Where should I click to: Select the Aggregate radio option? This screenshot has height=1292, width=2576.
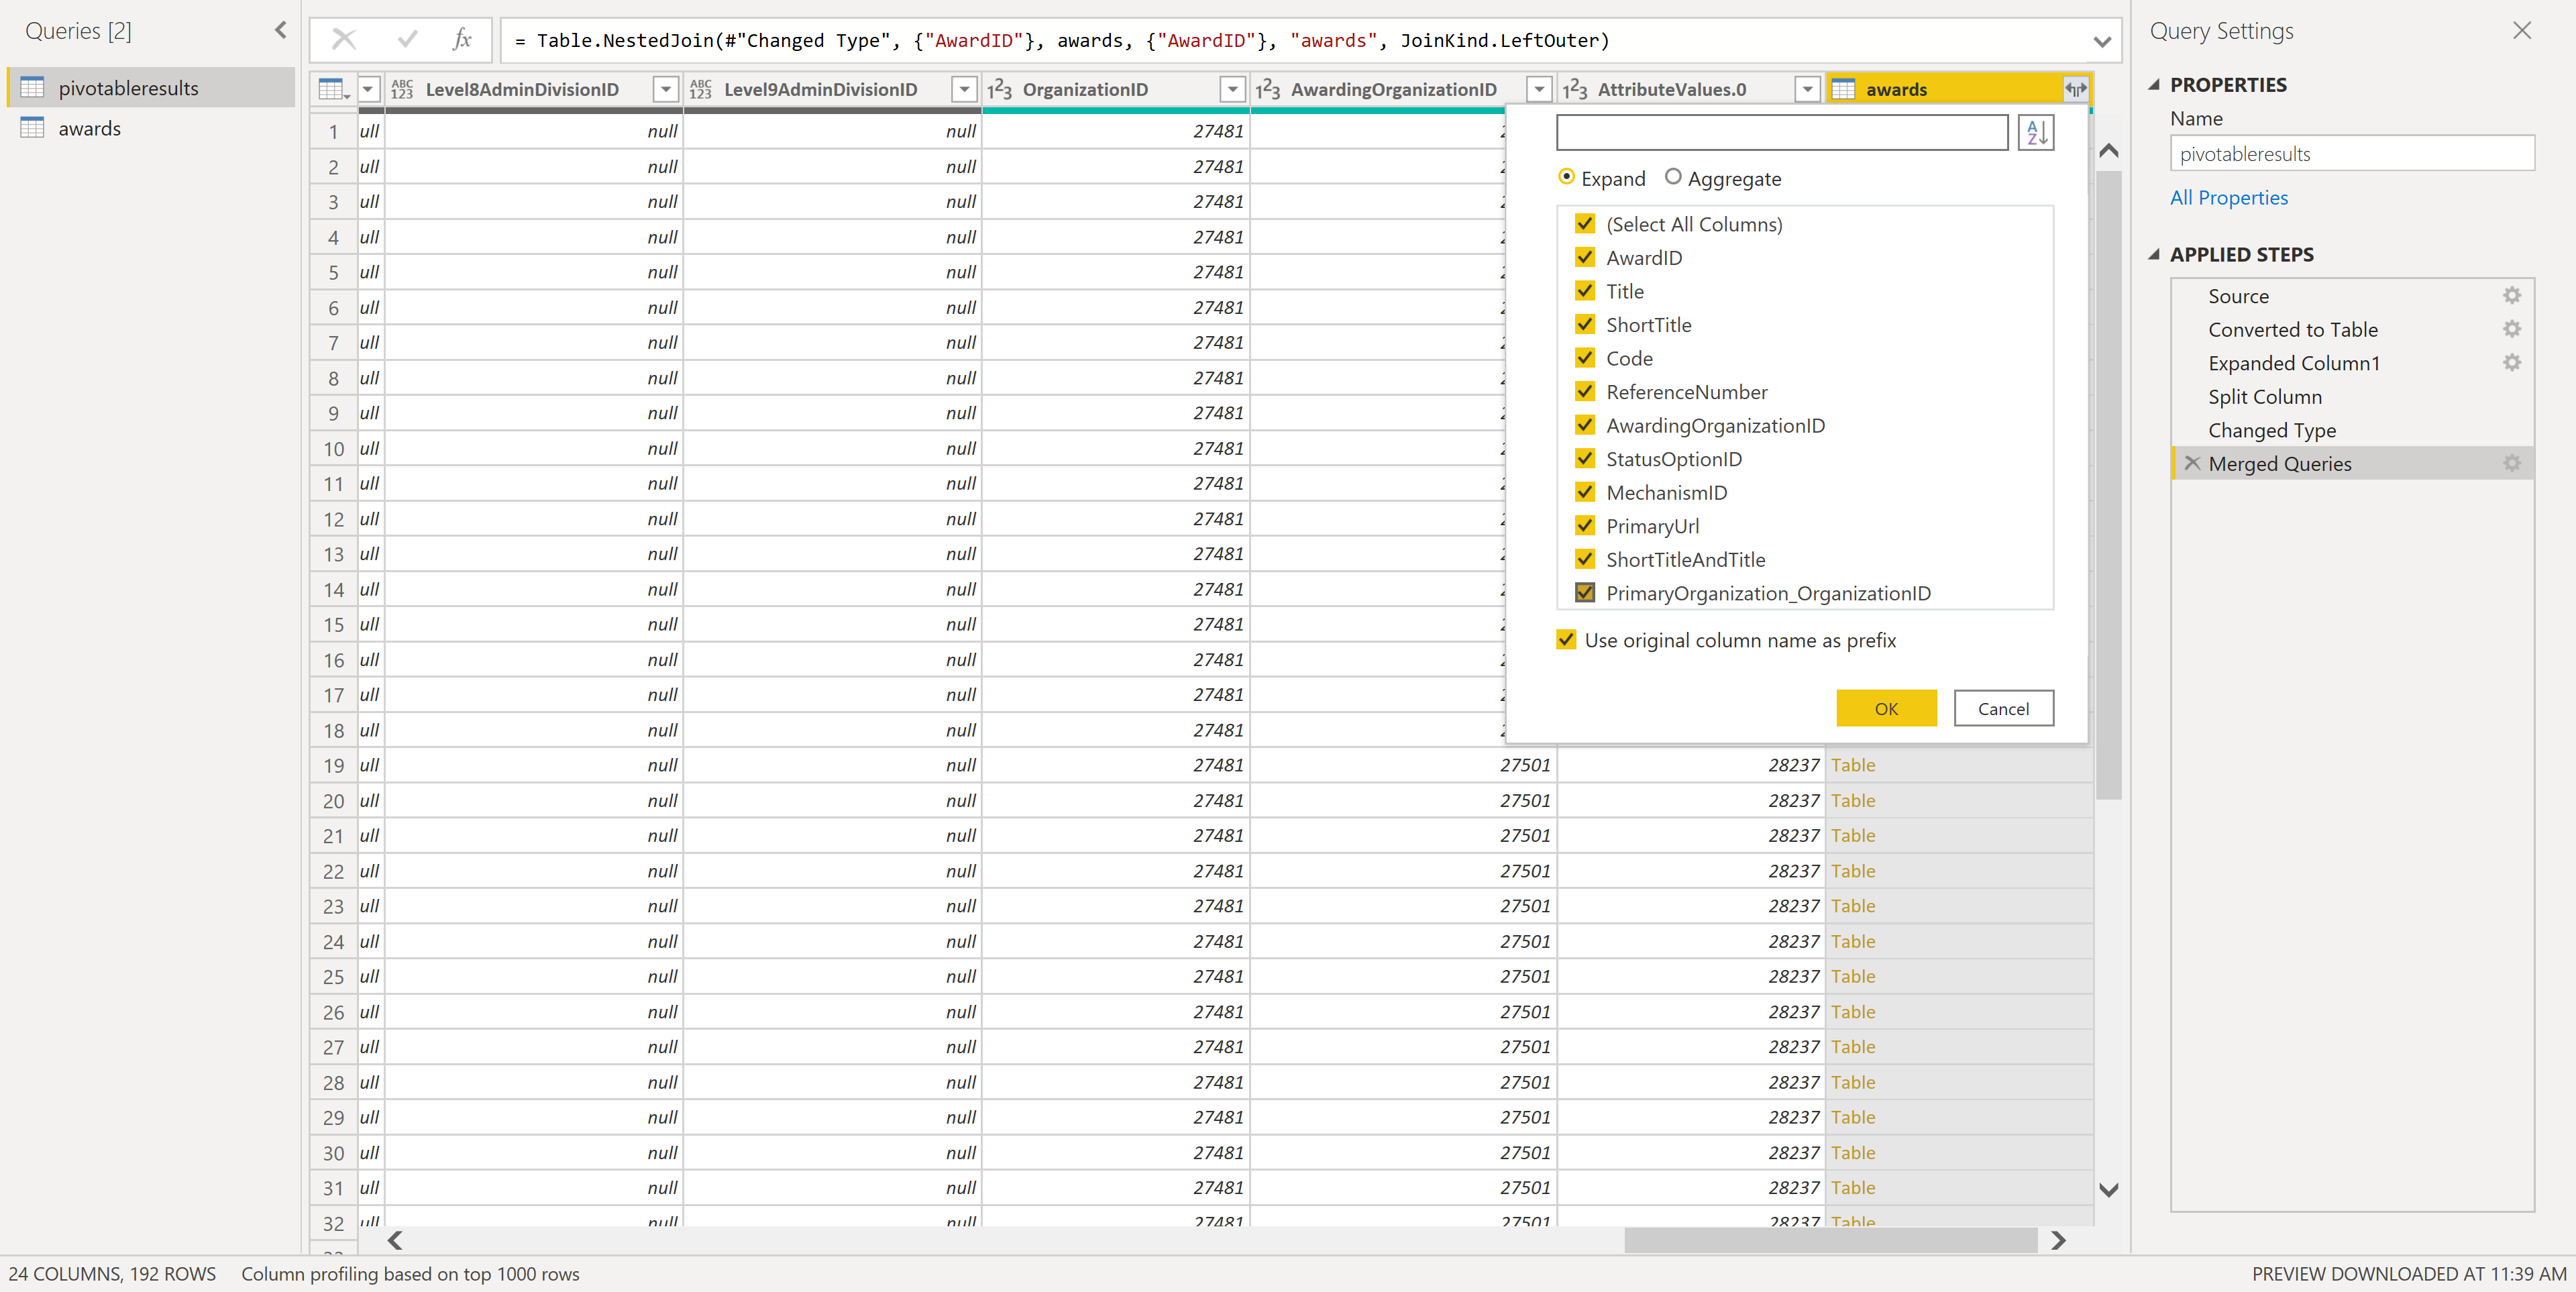pyautogui.click(x=1673, y=177)
